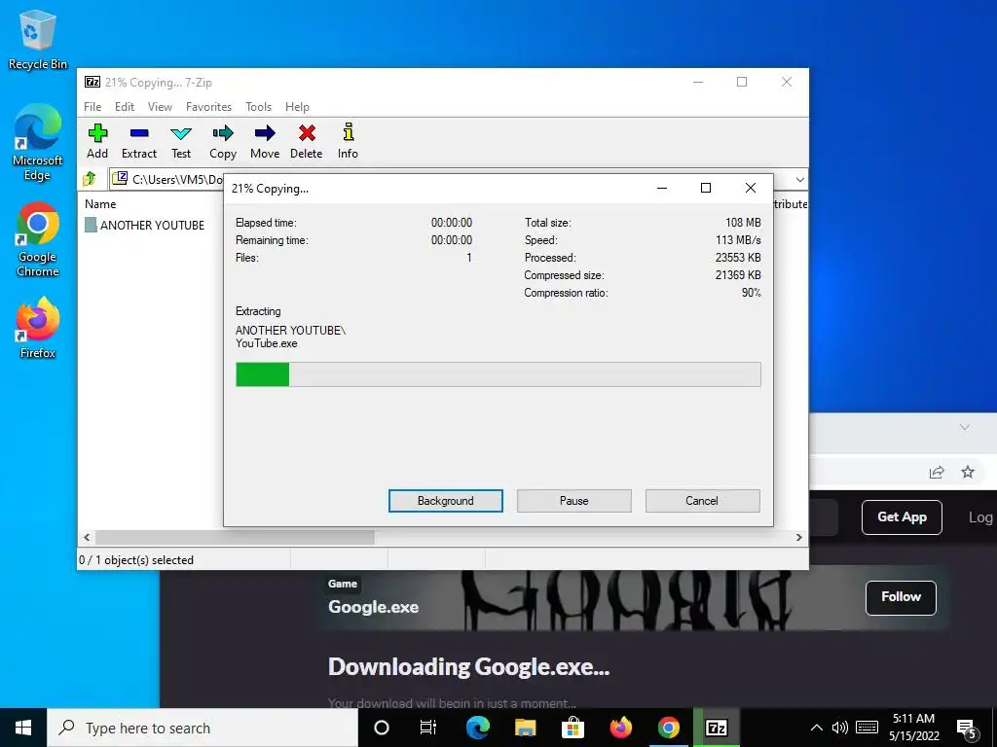This screenshot has height=747, width=997.
Task: Click the touch keyboard tray icon
Action: [867, 728]
